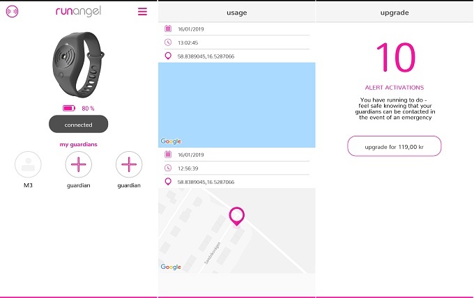Tap the last add-guardian plus circle

point(128,164)
